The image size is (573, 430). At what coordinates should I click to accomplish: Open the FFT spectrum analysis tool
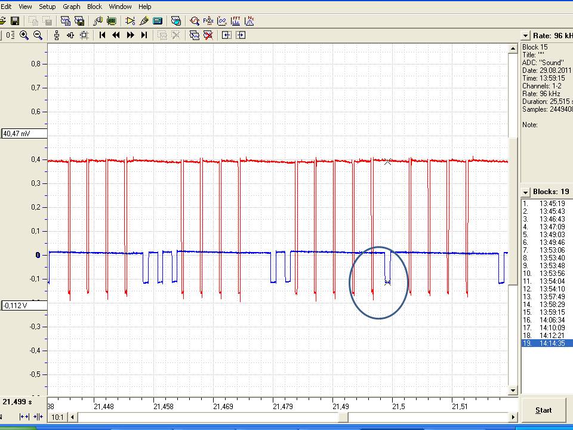(236, 21)
